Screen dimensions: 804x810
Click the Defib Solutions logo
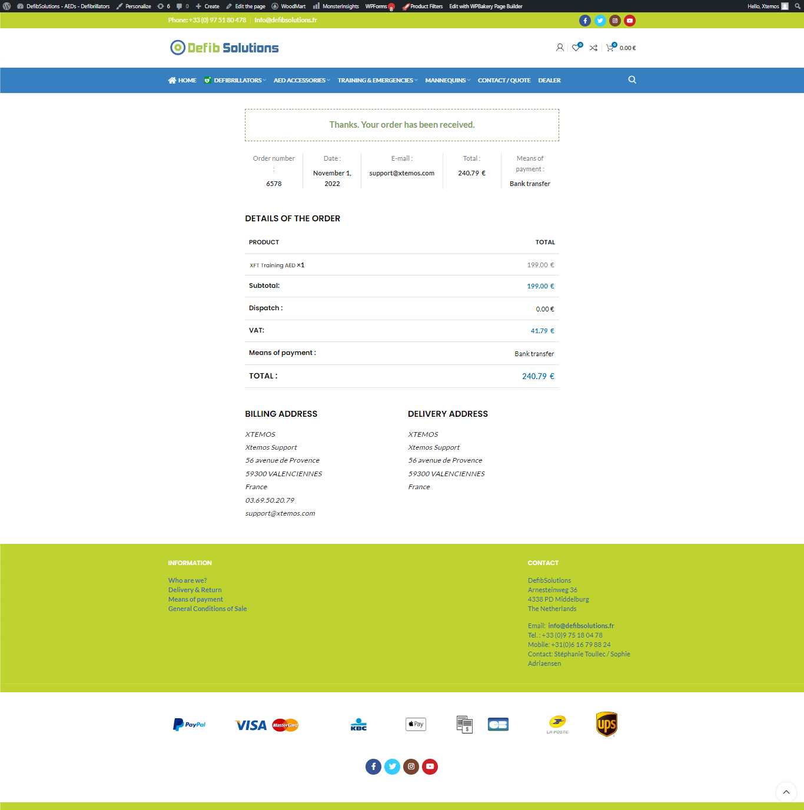tap(224, 48)
